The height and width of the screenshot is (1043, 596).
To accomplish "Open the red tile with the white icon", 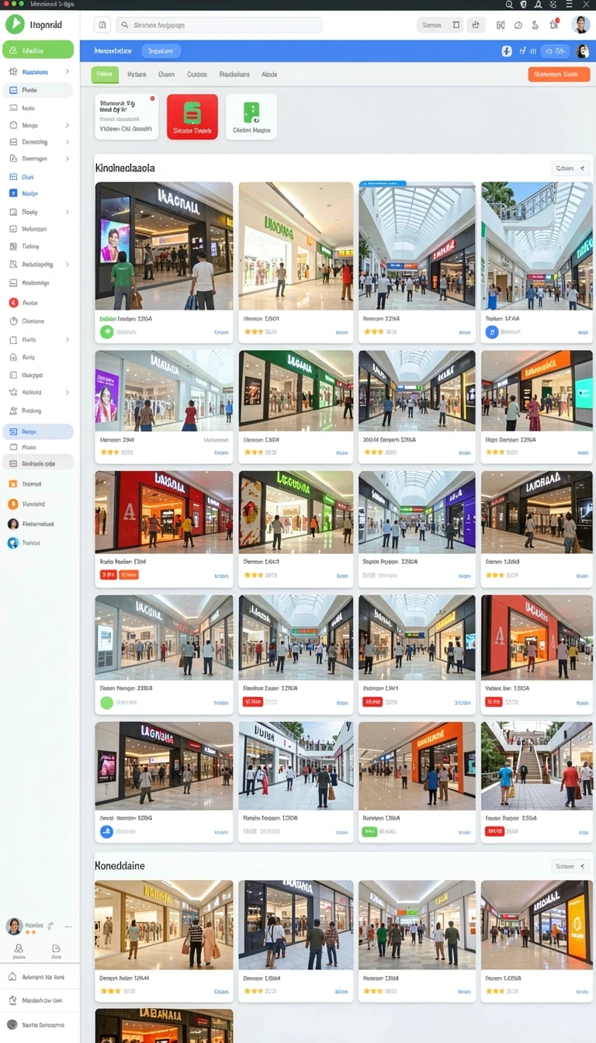I will (192, 117).
